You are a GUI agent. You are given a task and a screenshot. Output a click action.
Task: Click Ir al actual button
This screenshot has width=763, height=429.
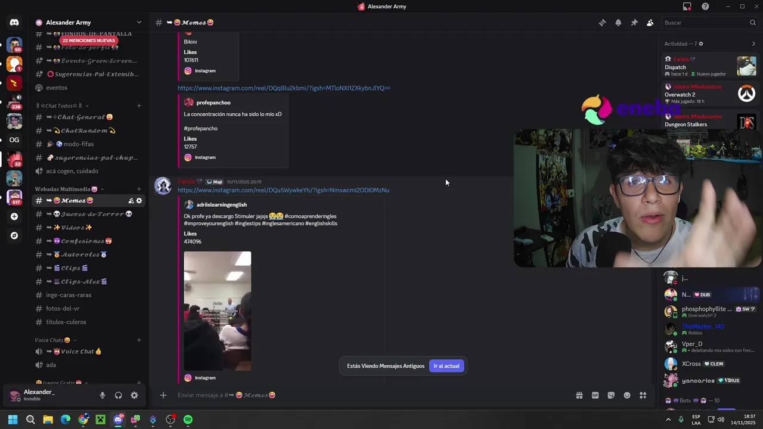446,366
